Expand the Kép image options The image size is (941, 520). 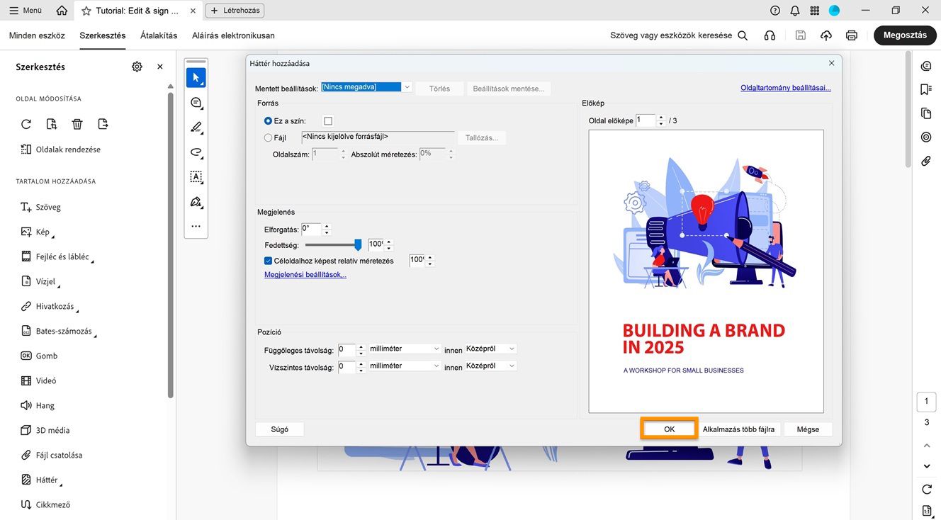tap(37, 232)
